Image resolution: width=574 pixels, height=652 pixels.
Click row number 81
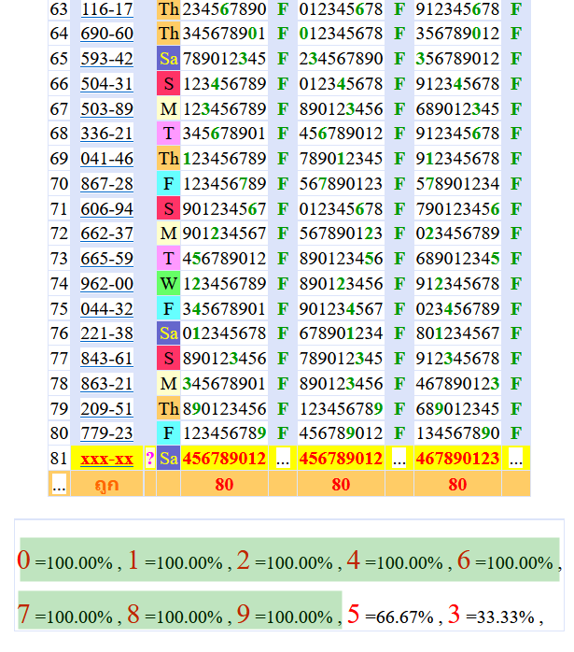tap(59, 459)
